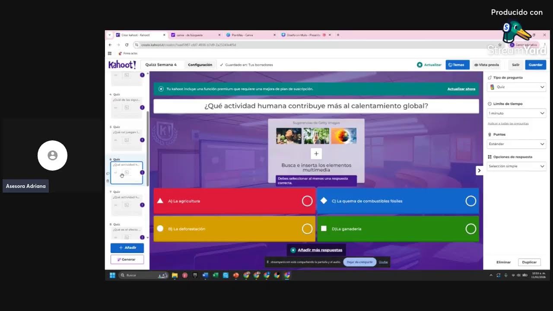553x311 pixels.
Task: Click the Generar button
Action: point(127,260)
